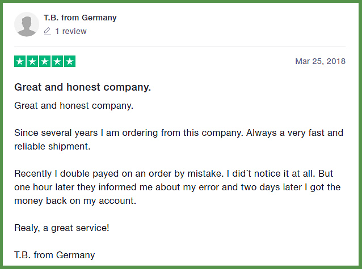Image resolution: width=362 pixels, height=269 pixels.
Task: Click the line 'Realy, a great service!'
Action: [62, 228]
